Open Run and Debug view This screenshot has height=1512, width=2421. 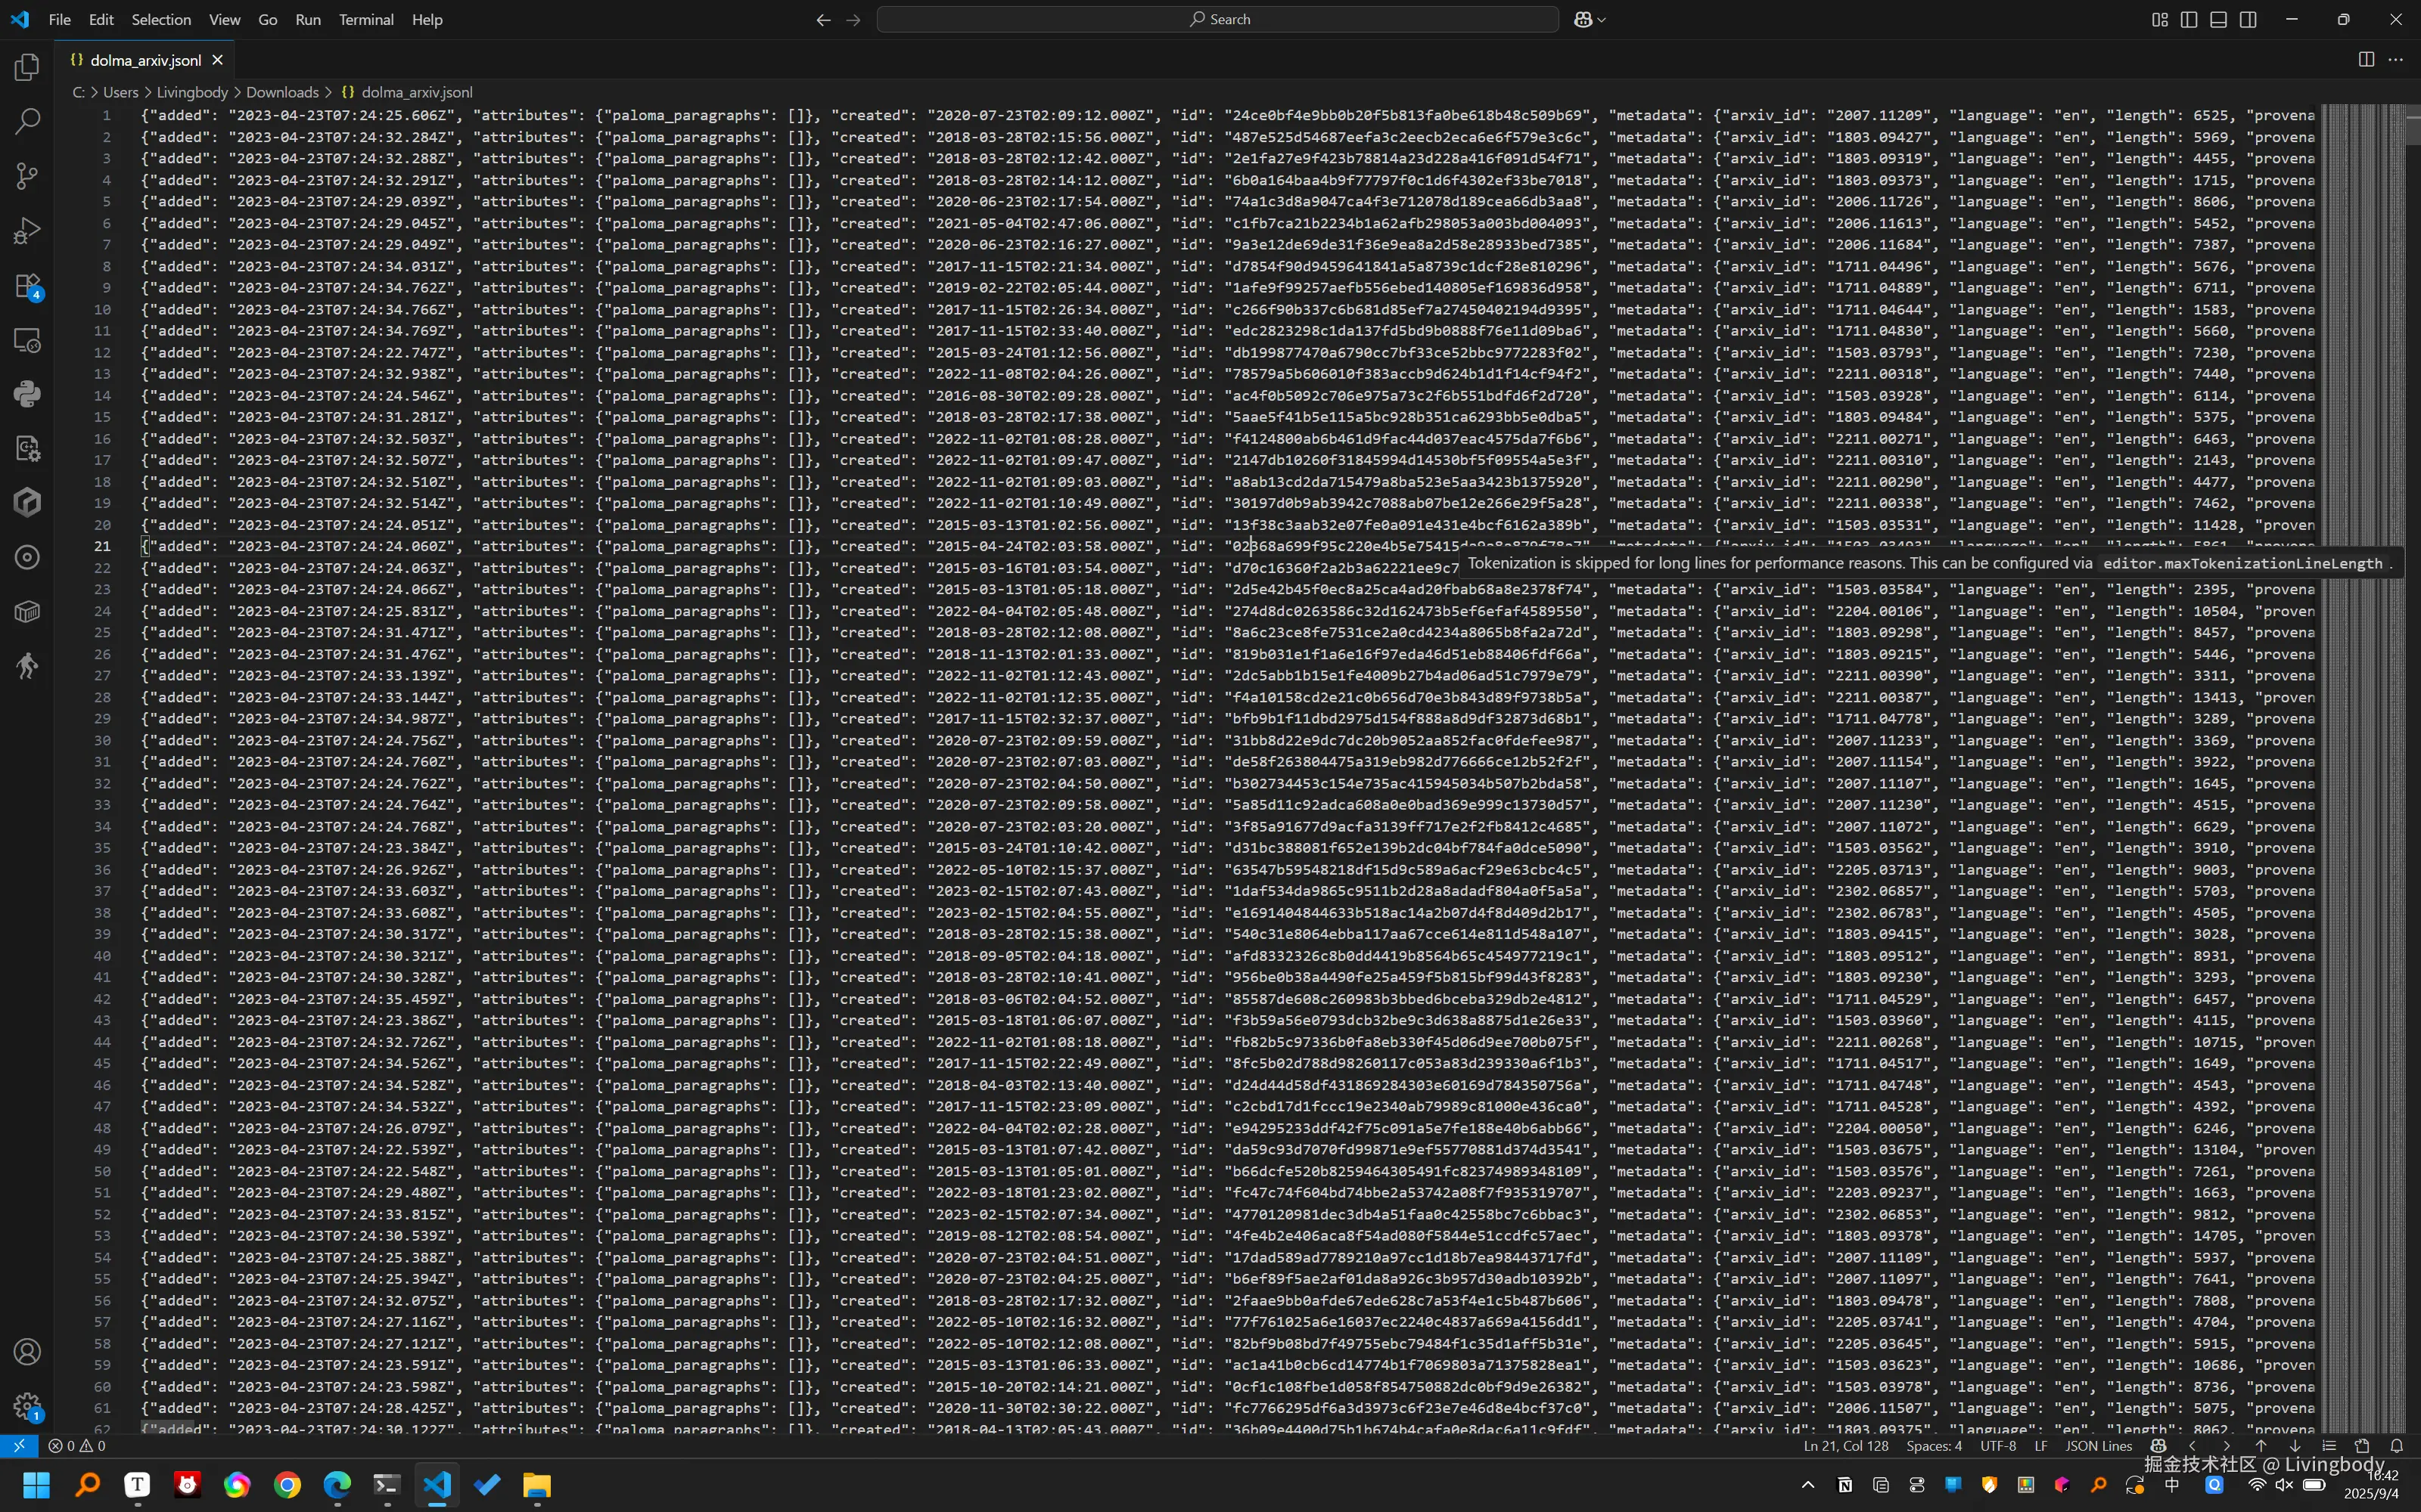click(x=27, y=231)
